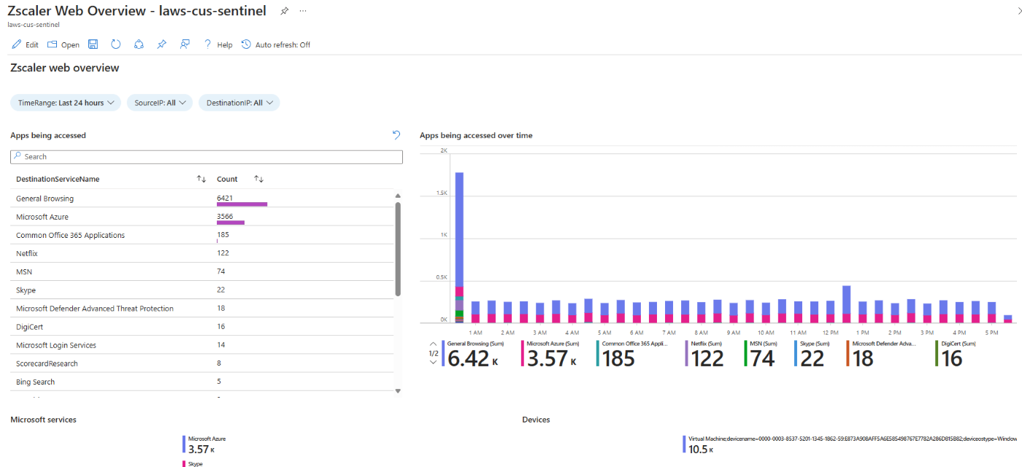
Task: Select the Skype row in the grid
Action: [201, 290]
